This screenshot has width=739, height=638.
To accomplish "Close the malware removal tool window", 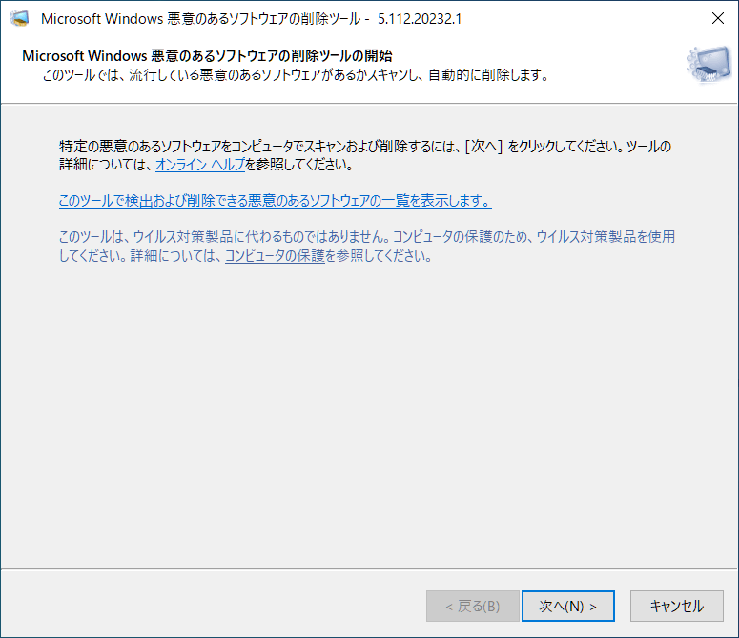I will (x=716, y=19).
